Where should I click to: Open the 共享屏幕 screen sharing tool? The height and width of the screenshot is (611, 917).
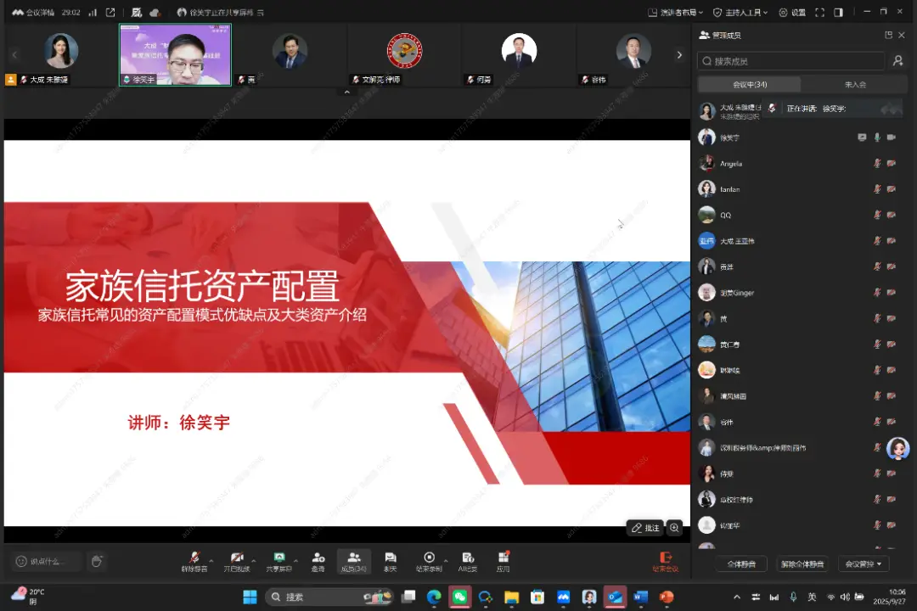point(279,561)
